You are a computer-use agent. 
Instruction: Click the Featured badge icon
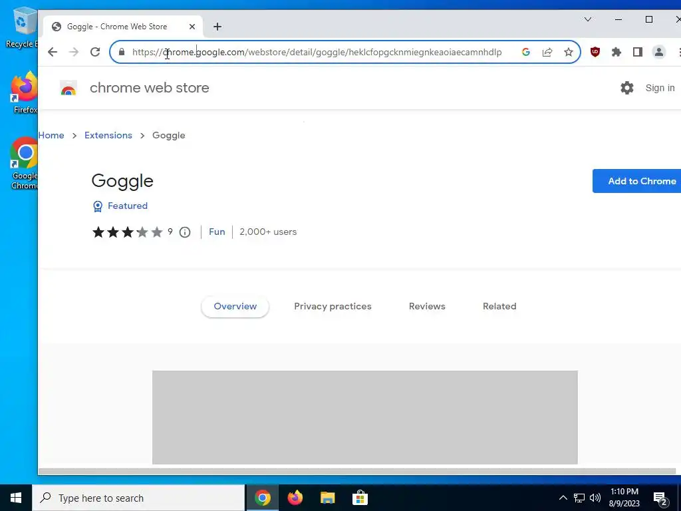click(98, 206)
